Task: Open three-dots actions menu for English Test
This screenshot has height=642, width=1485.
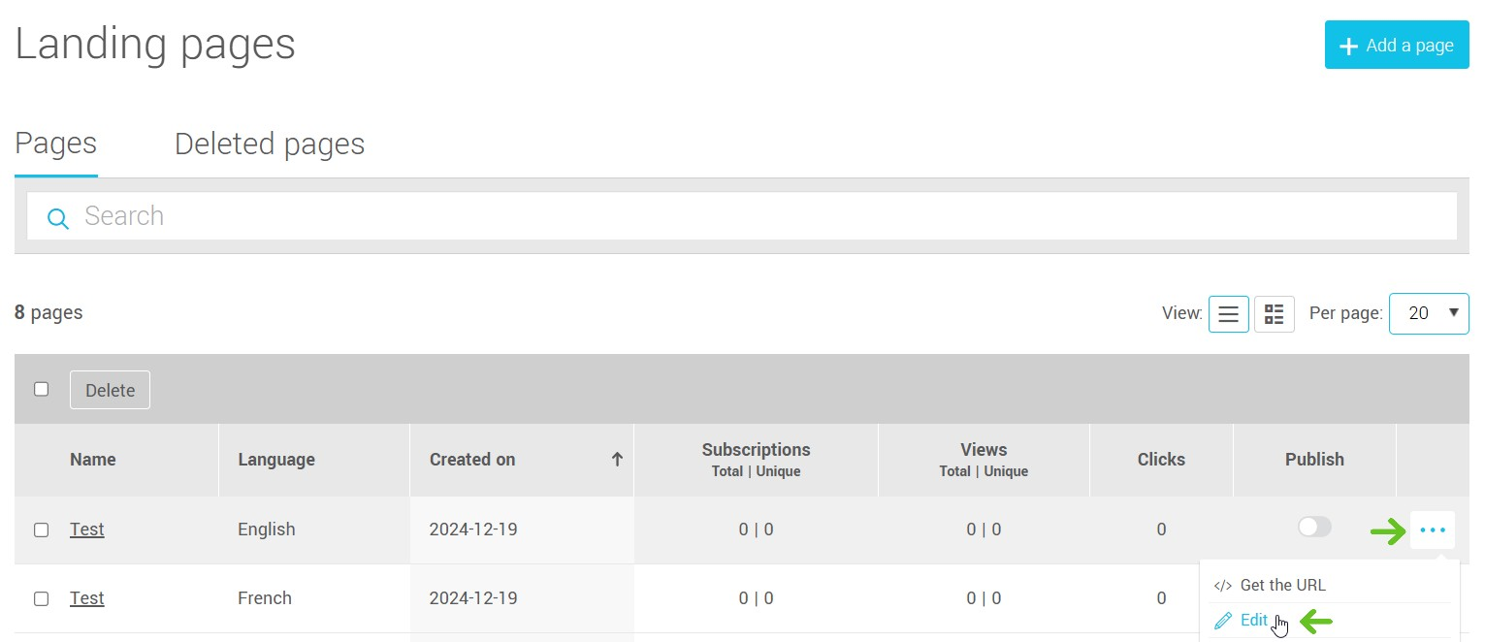Action: pos(1432,530)
